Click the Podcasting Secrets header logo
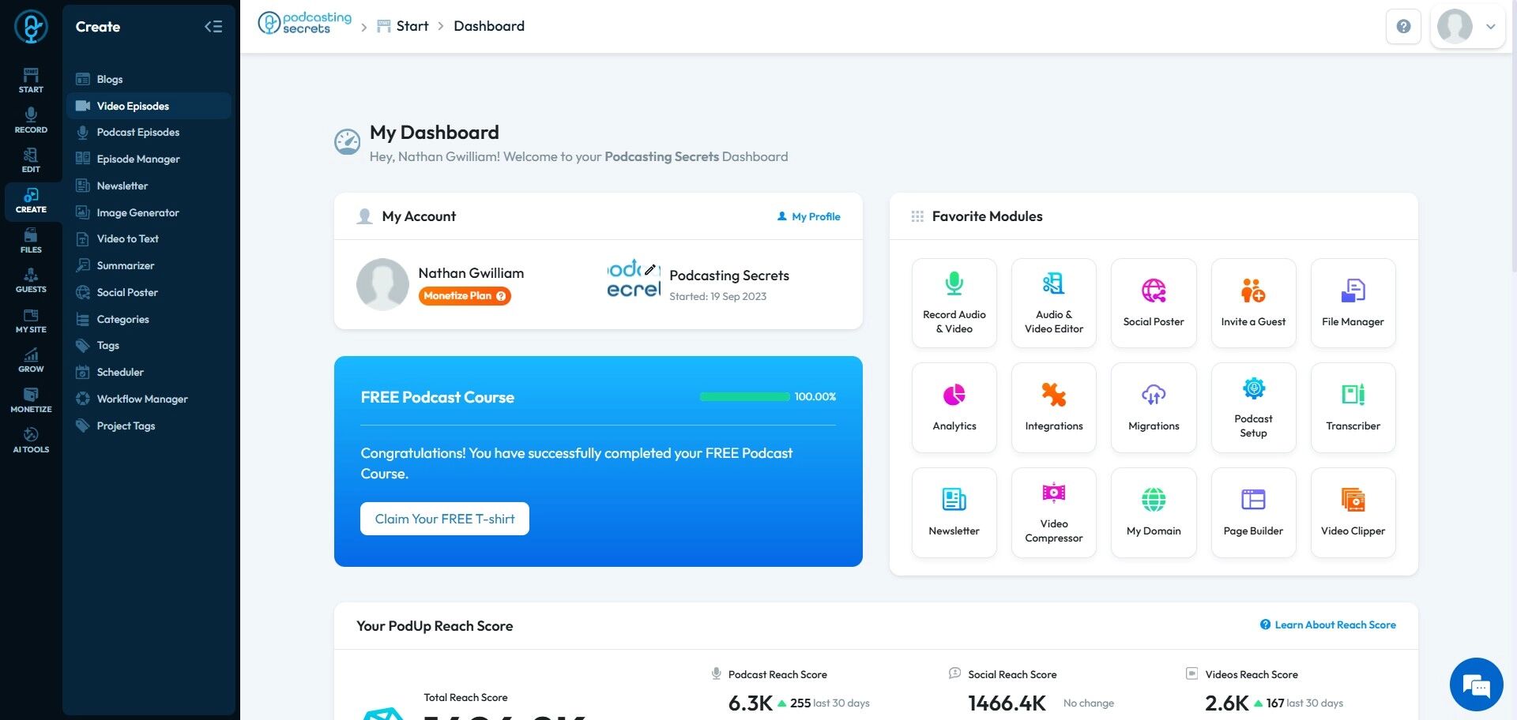The height and width of the screenshot is (720, 1517). click(305, 24)
